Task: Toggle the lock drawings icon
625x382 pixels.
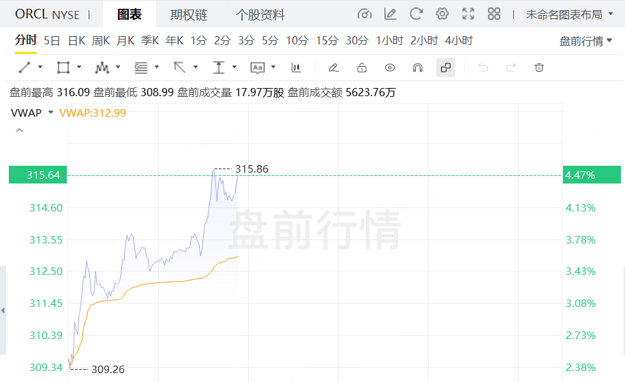Action: pyautogui.click(x=362, y=68)
